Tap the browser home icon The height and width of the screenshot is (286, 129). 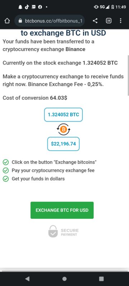coord(7,21)
